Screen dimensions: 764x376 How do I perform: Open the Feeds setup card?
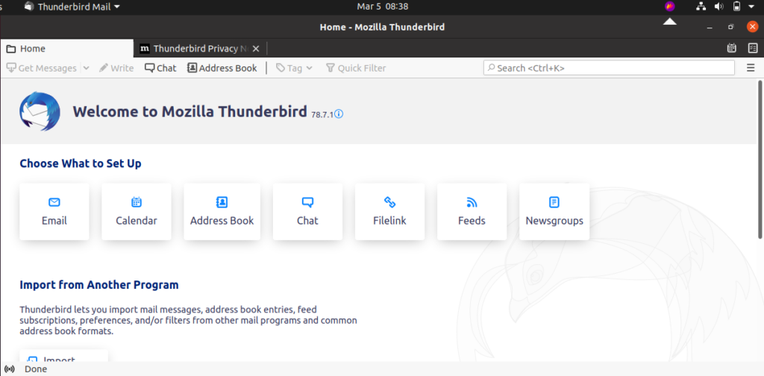point(472,212)
